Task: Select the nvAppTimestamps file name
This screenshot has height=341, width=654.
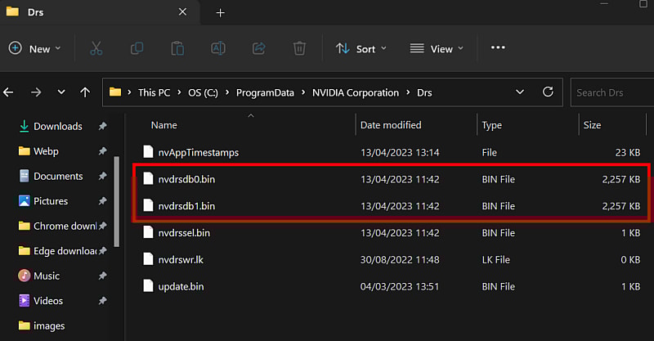Action: tap(198, 152)
